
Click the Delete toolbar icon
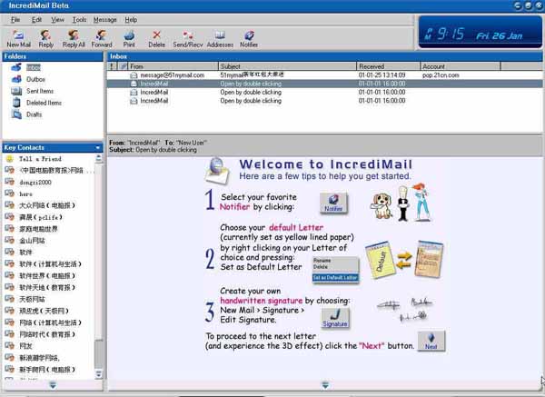(156, 38)
